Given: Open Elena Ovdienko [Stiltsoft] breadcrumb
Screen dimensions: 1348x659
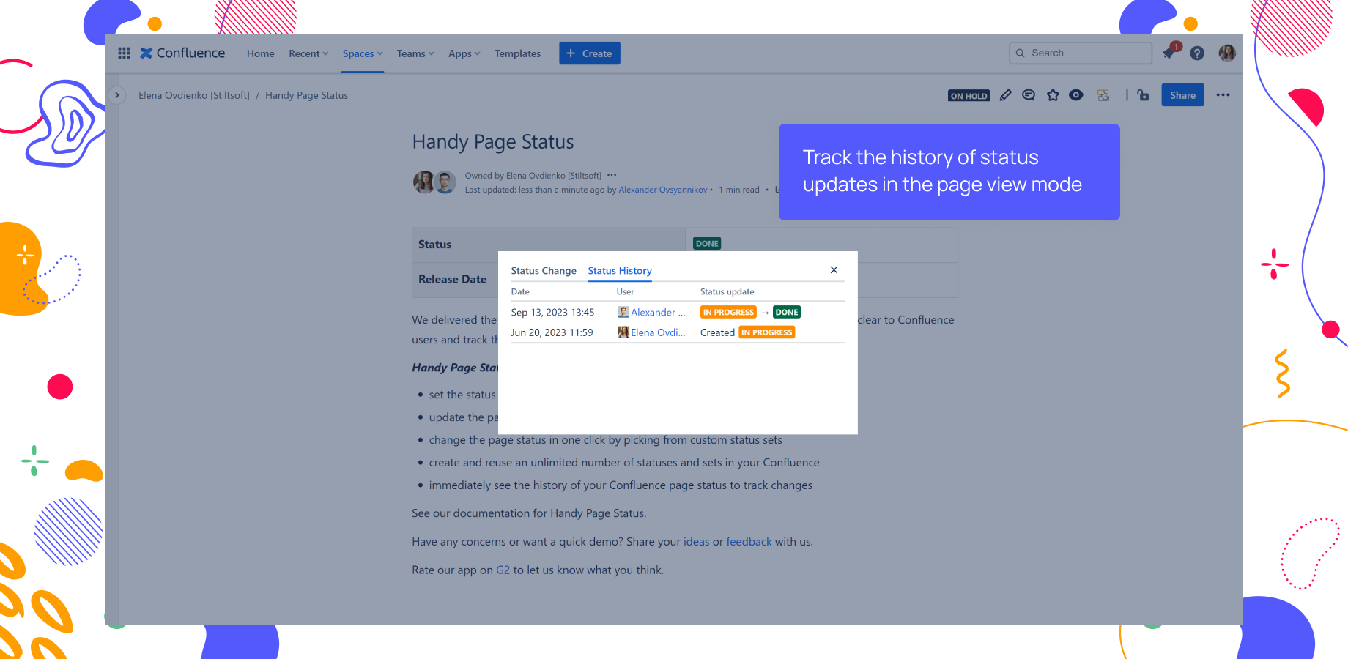Looking at the screenshot, I should 194,95.
